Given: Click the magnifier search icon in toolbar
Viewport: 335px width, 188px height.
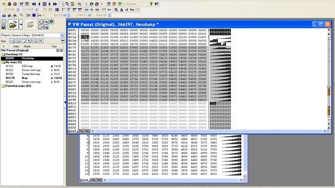Looking at the screenshot, I should (x=67, y=4).
